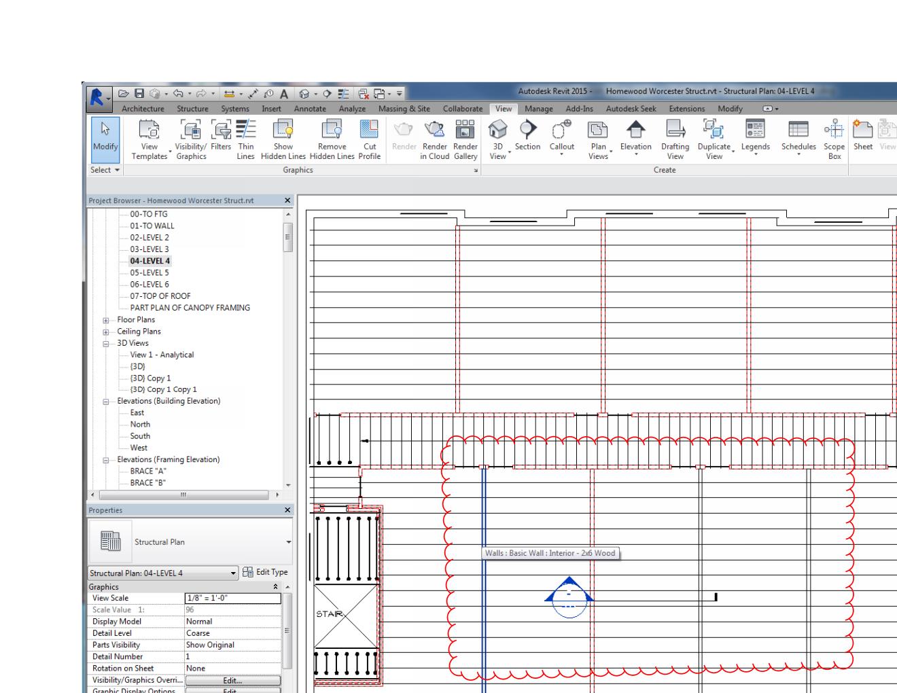Screen dimensions: 897x693
Task: Switch to the Structure ribbon tab
Action: [x=192, y=108]
